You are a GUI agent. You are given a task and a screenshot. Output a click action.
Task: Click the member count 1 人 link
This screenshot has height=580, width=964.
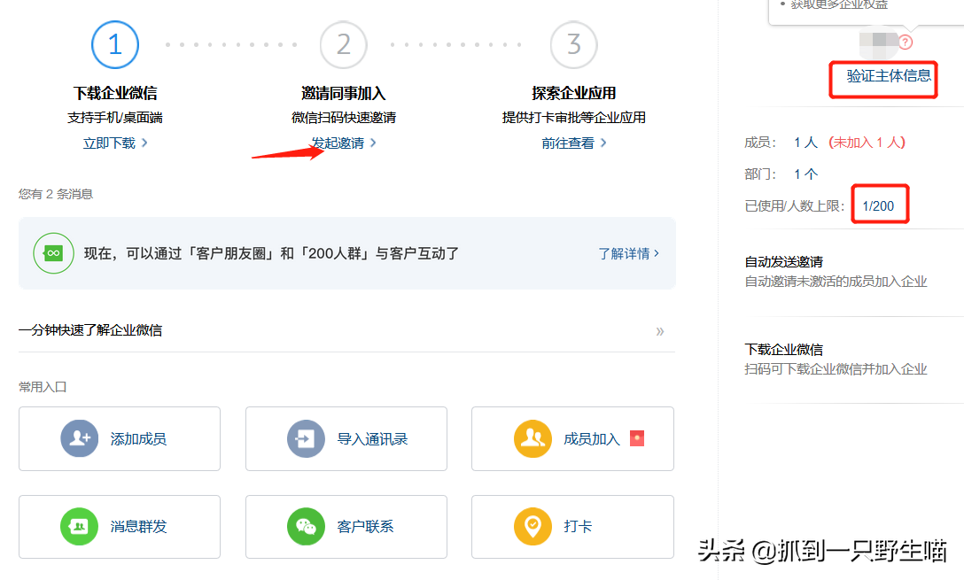(x=805, y=143)
